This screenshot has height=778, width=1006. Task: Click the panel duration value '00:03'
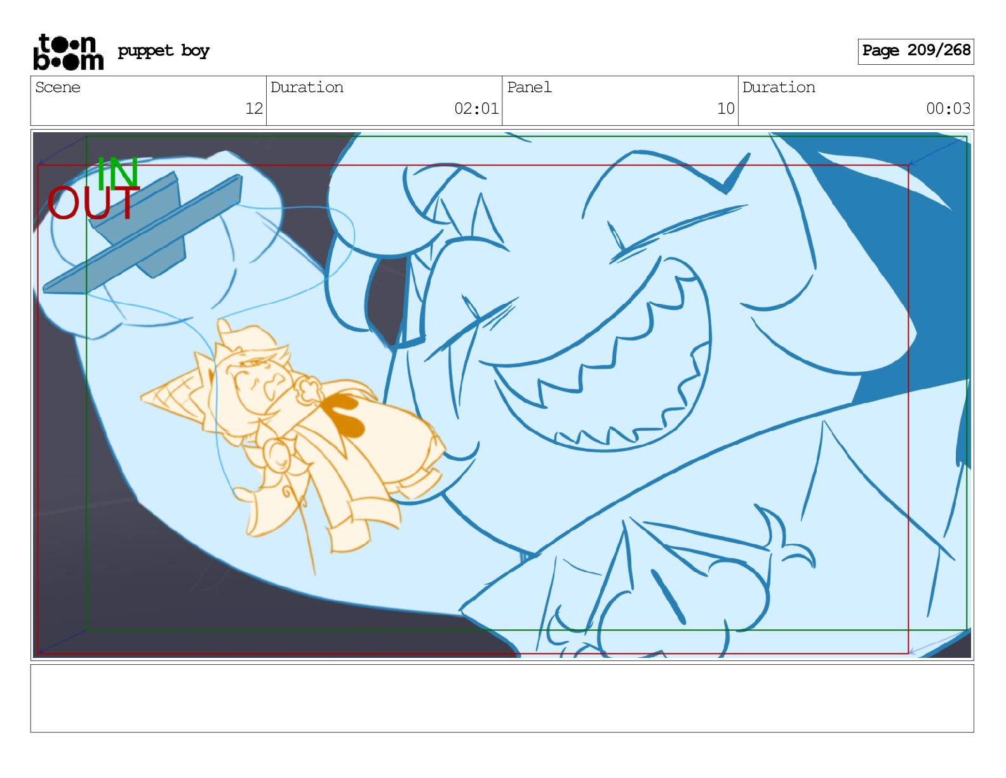(x=948, y=109)
